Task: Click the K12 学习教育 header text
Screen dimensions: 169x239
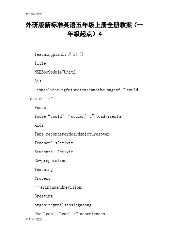Action: (34, 14)
